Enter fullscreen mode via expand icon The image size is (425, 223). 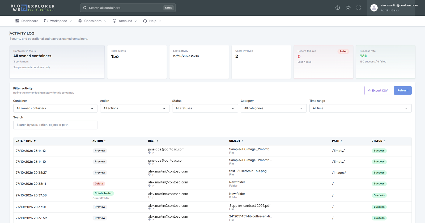pos(359,8)
